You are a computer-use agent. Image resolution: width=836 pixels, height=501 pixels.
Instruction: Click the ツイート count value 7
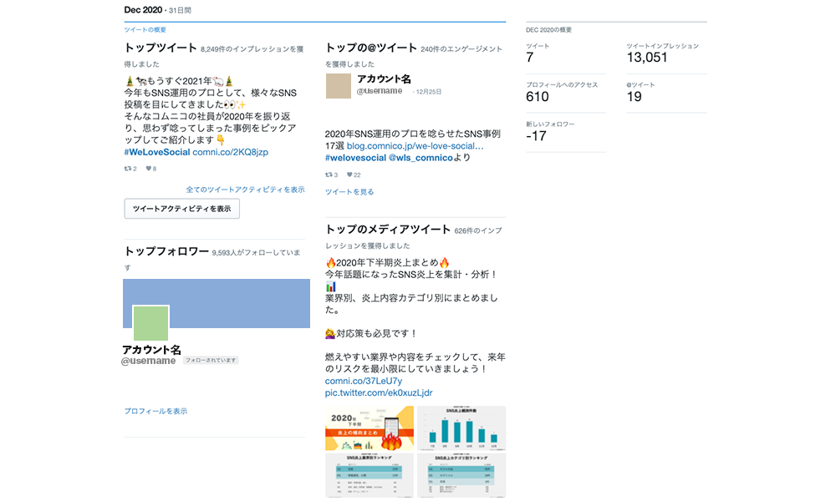pos(529,58)
